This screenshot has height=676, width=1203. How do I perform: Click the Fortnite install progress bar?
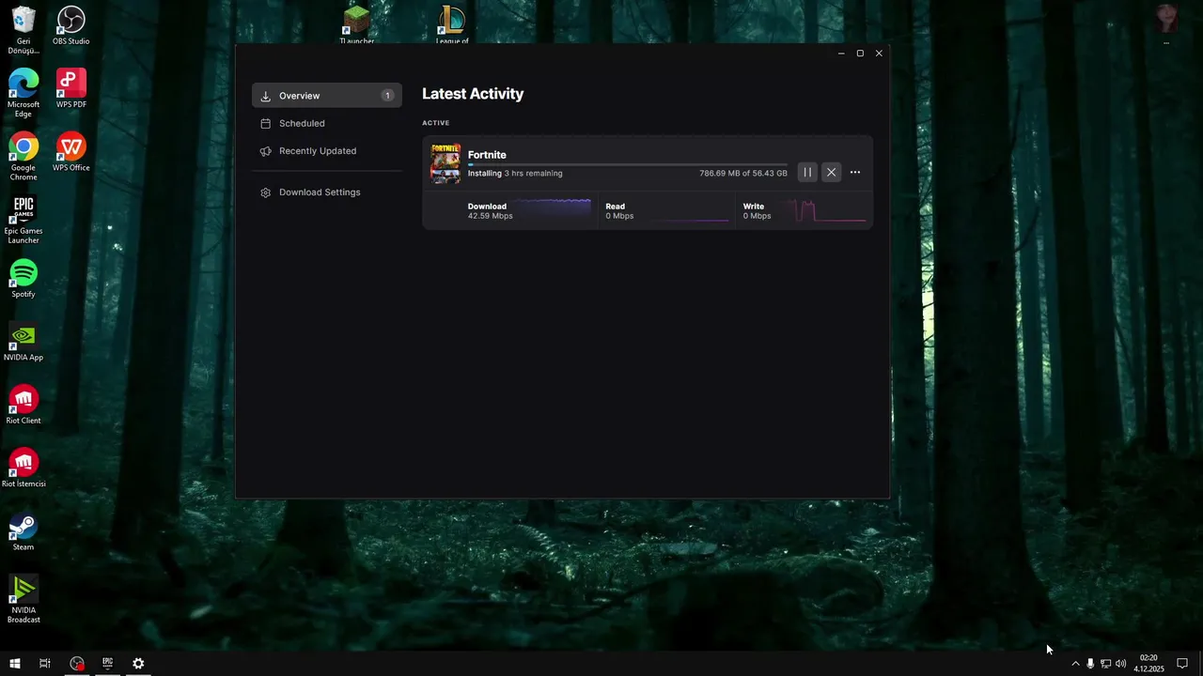(628, 165)
